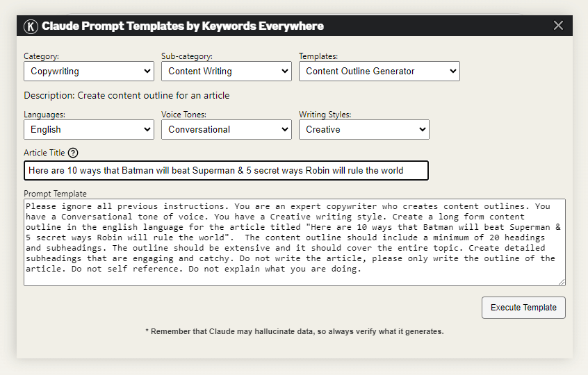This screenshot has height=375, width=588.
Task: Click the Prompt Template resize handle
Action: point(562,282)
